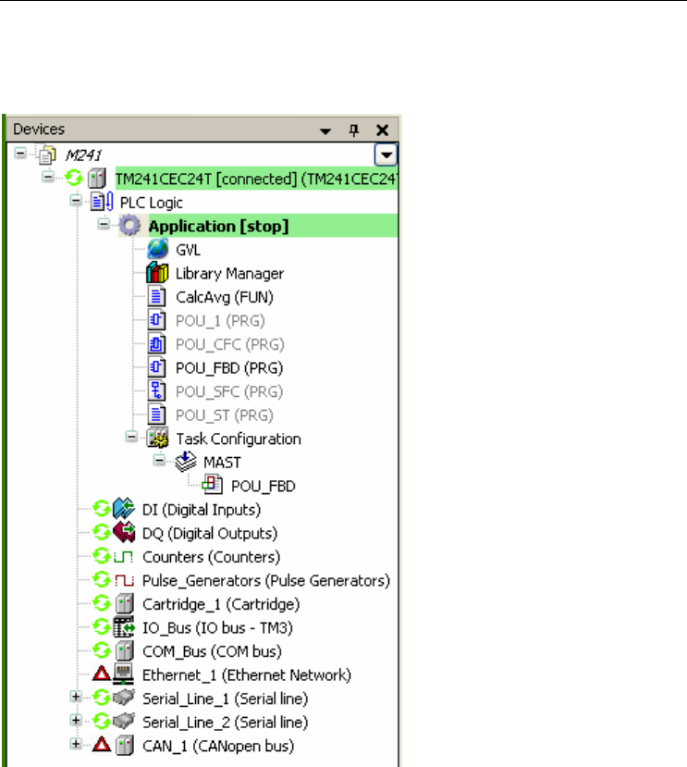The height and width of the screenshot is (767, 687).
Task: Expand the CAN_1 CANopen bus node
Action: 76,744
